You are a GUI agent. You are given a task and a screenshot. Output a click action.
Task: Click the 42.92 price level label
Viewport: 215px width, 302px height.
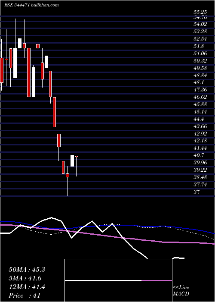coord(200,133)
